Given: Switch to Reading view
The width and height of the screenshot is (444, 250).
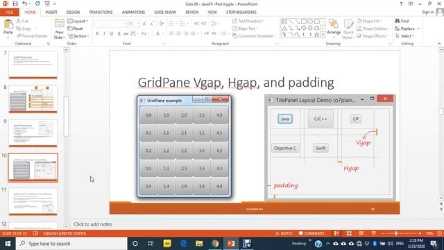Looking at the screenshot, I should (361, 233).
